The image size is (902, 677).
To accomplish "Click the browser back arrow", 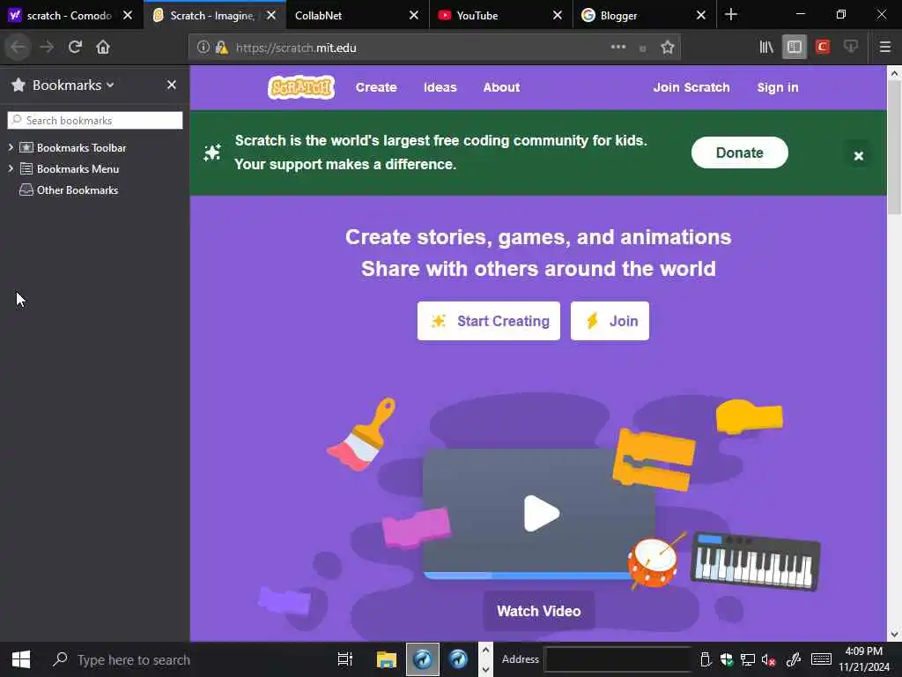I will coord(18,48).
